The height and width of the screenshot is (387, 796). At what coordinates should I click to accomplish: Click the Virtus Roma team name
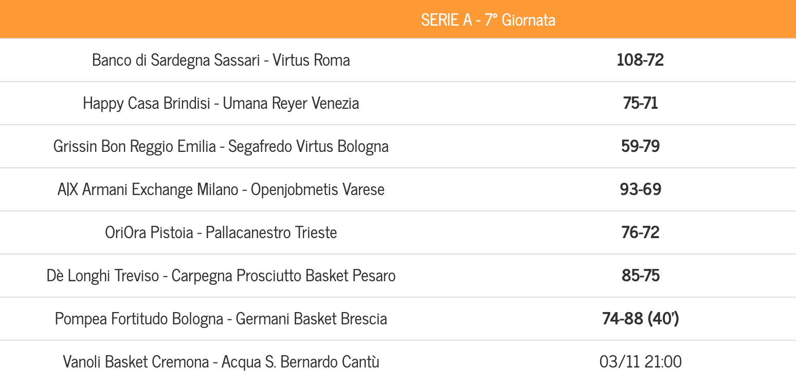coord(311,60)
